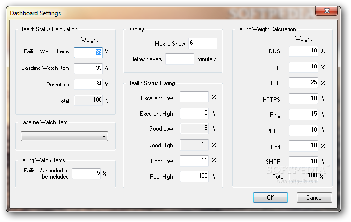The width and height of the screenshot is (351, 222).
Task: Click the 'Dashboard Settings' title text
Action: pos(35,13)
